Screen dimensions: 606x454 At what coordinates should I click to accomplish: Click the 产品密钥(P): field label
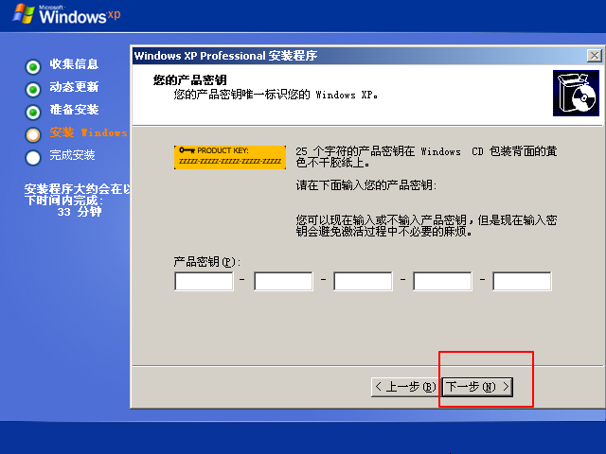(x=207, y=262)
